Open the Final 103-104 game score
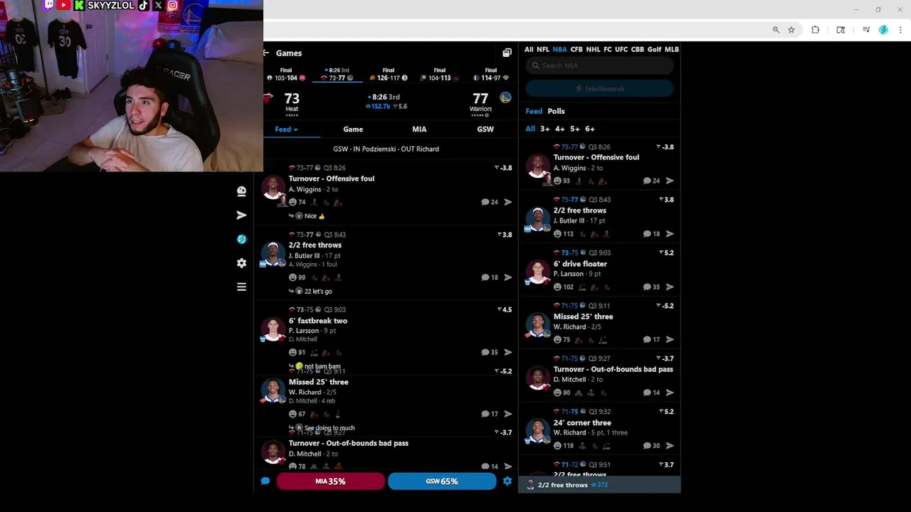Viewport: 911px width, 512px height. click(285, 75)
